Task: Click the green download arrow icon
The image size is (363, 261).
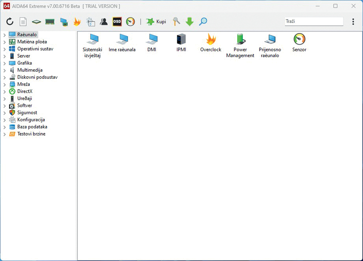Action: tap(190, 22)
